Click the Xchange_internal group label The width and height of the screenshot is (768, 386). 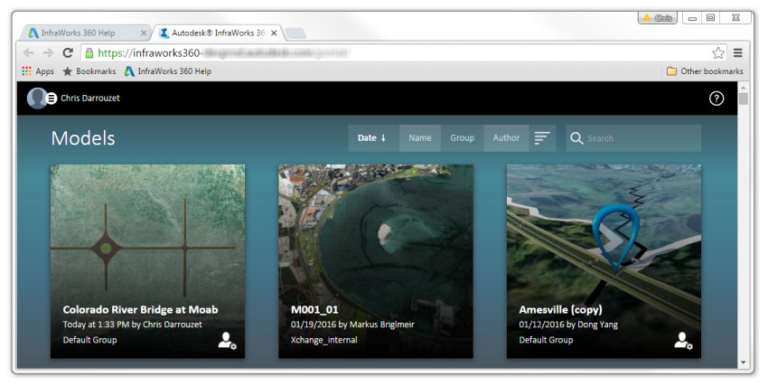click(324, 340)
